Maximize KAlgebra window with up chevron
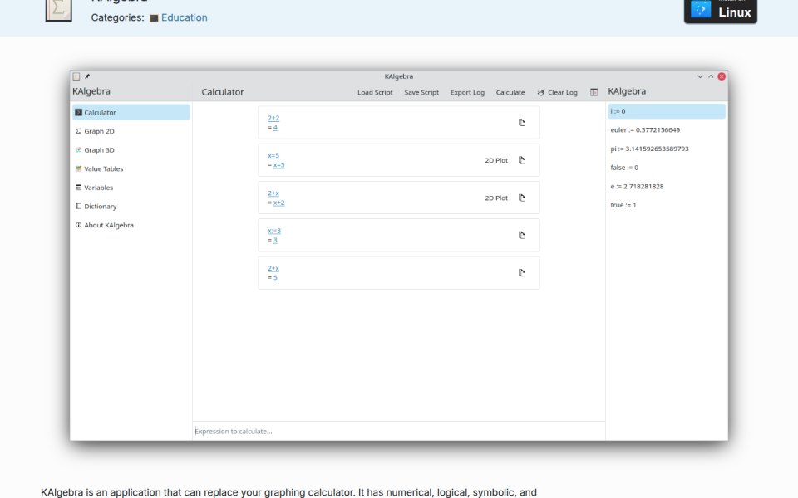This screenshot has height=498, width=798. [711, 76]
